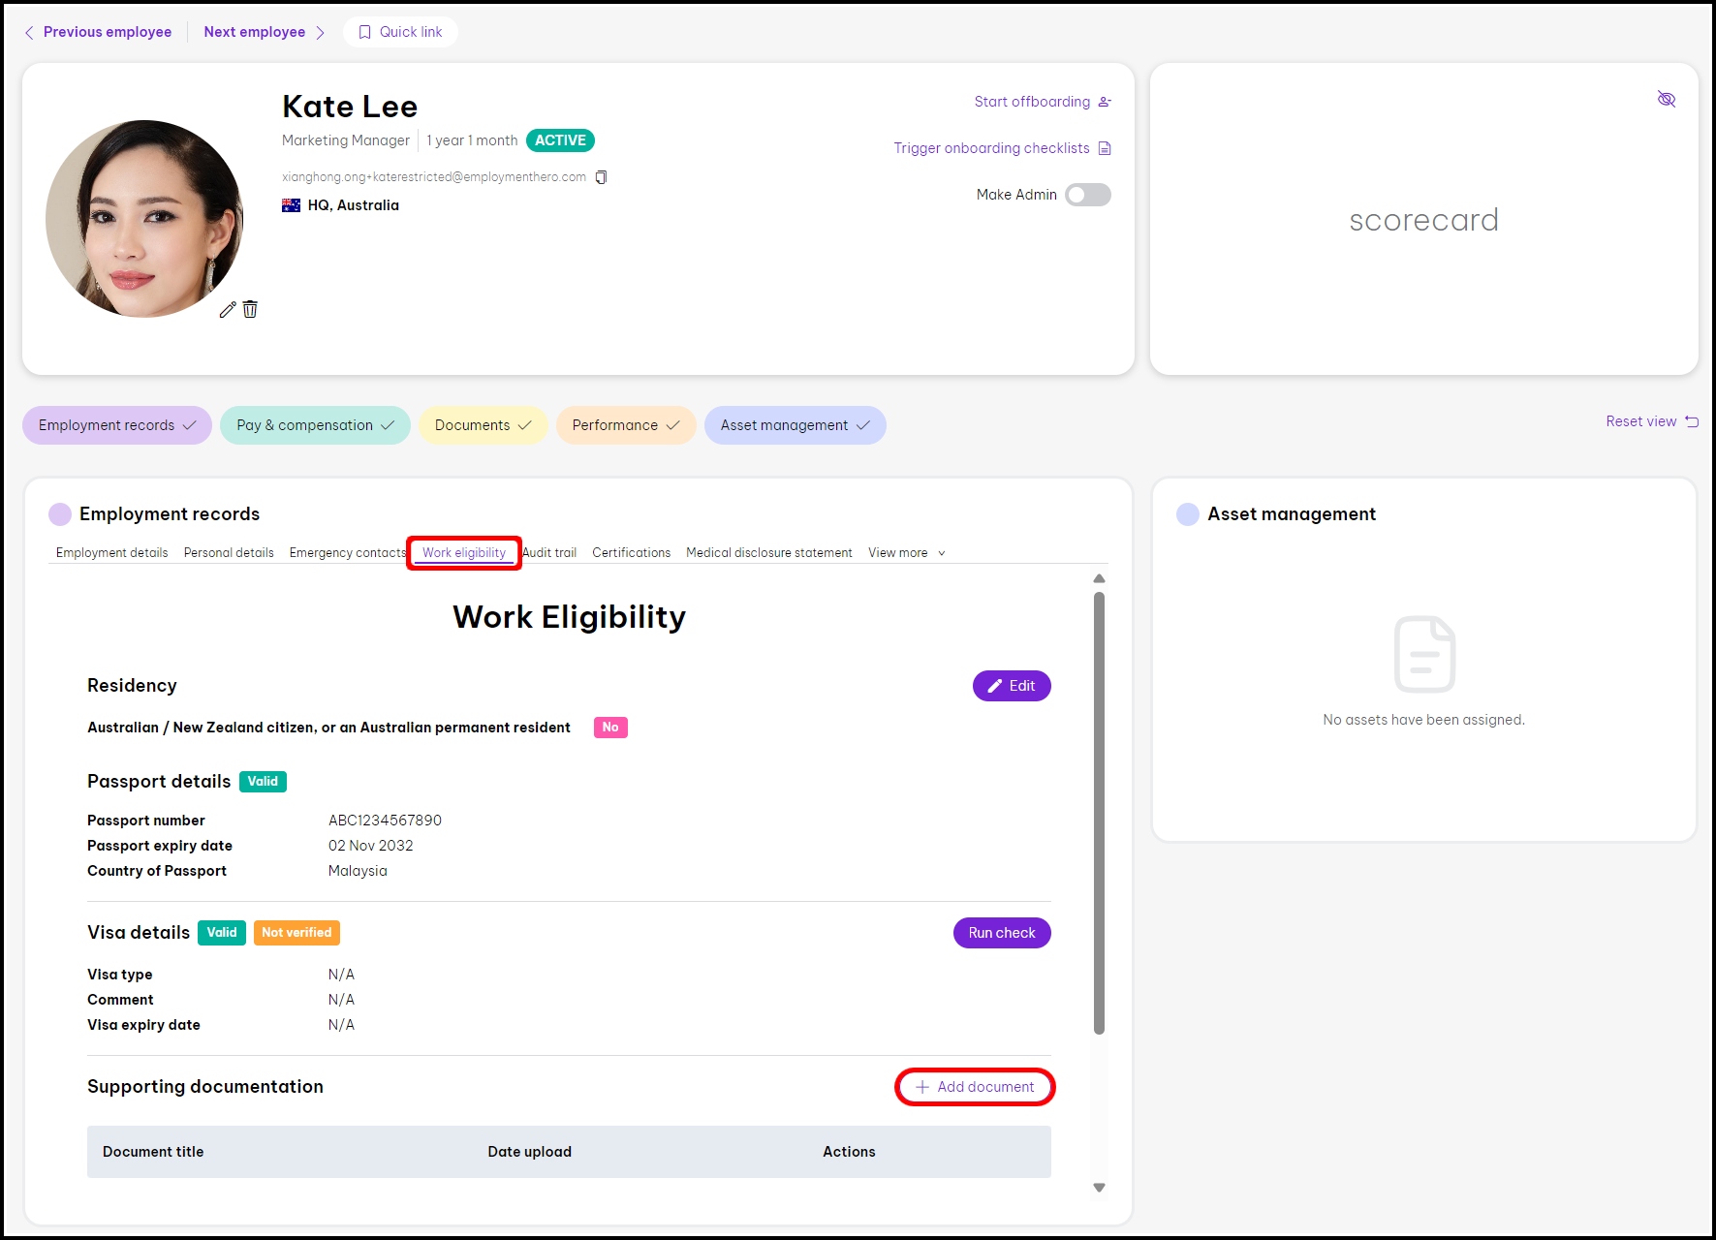Copy the email address using copy icon
1716x1240 pixels.
click(601, 177)
